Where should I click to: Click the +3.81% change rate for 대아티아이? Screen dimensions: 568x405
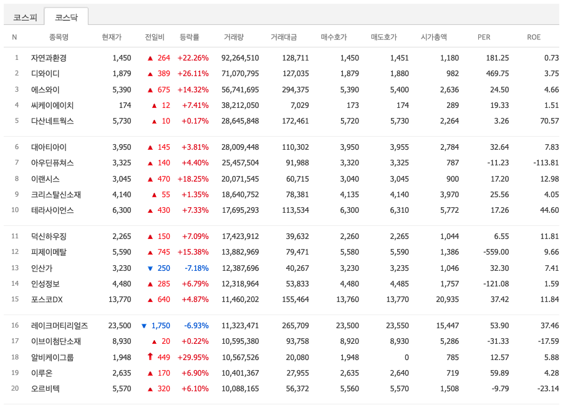(x=195, y=147)
